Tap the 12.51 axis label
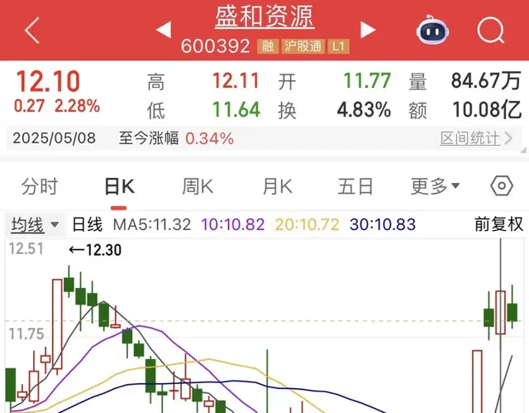The width and height of the screenshot is (529, 413). click(26, 249)
